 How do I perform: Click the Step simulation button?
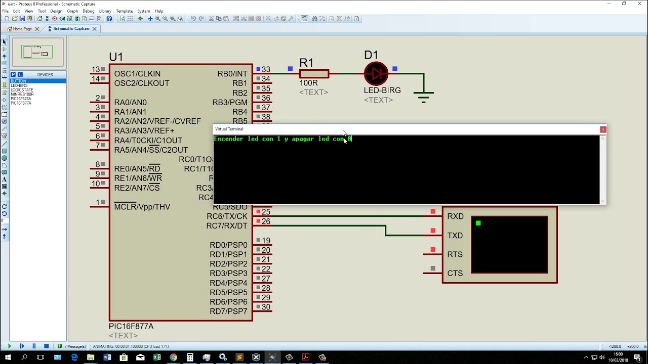[x=22, y=346]
